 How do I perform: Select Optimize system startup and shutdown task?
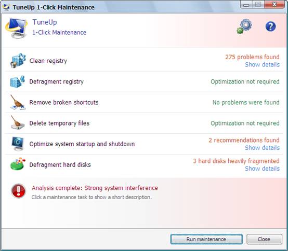[x=82, y=144]
